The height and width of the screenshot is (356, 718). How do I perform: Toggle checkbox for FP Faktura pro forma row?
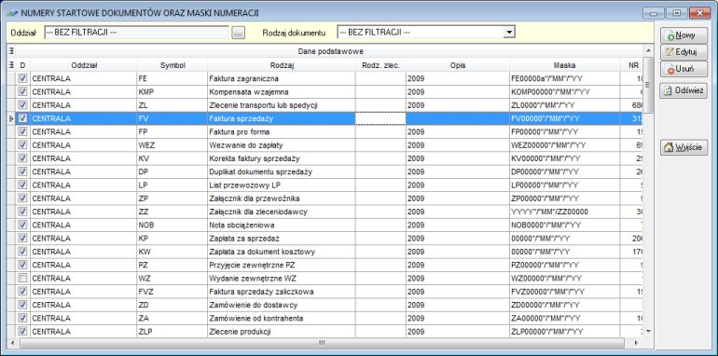click(x=22, y=131)
